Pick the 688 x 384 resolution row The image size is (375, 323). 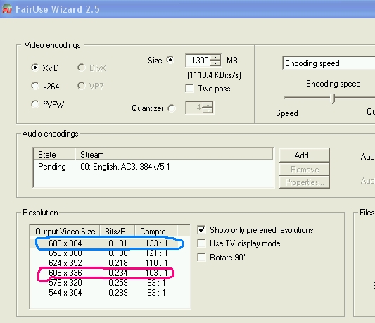coord(110,243)
